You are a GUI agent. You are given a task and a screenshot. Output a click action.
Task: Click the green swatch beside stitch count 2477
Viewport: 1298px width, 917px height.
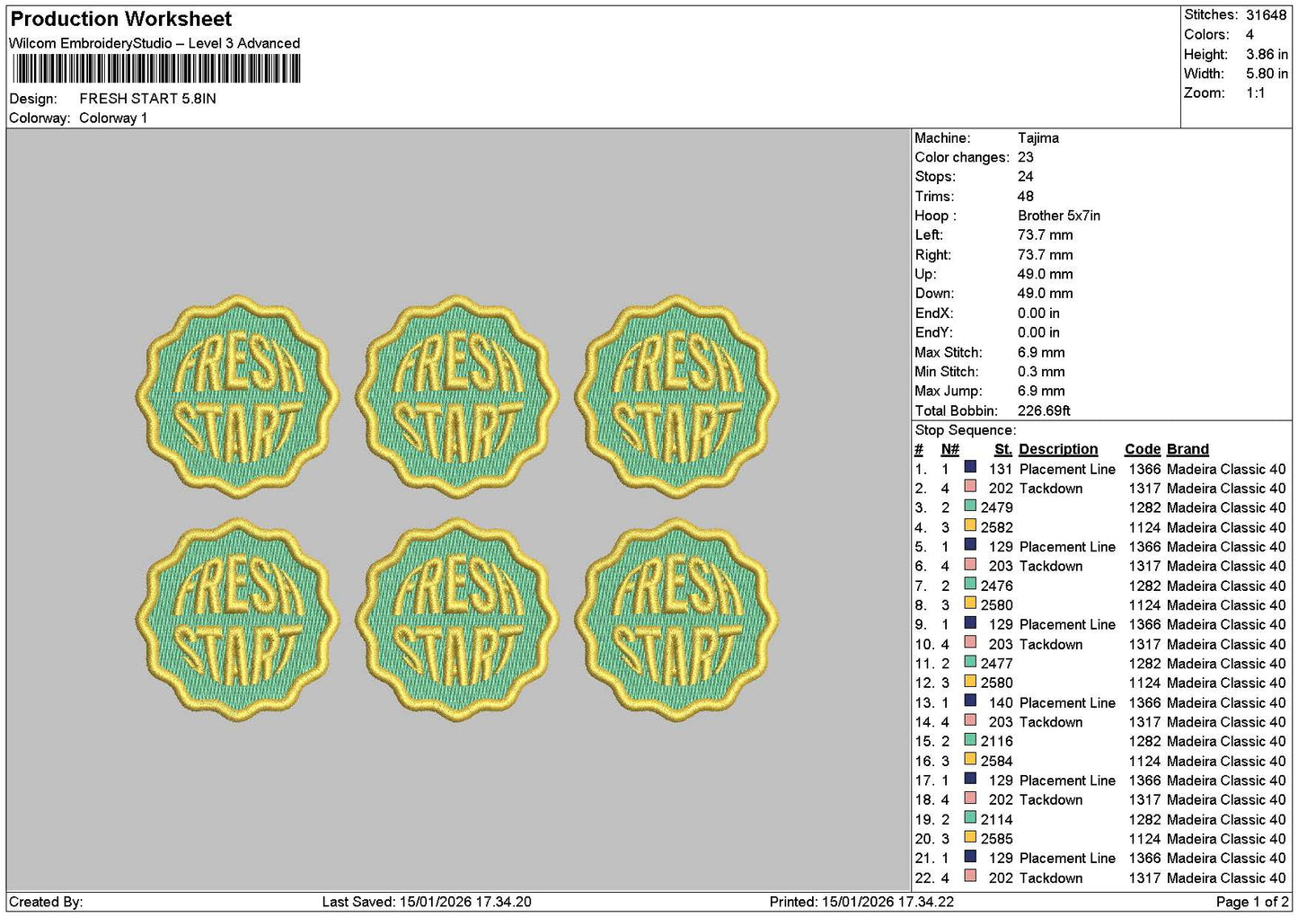point(970,662)
